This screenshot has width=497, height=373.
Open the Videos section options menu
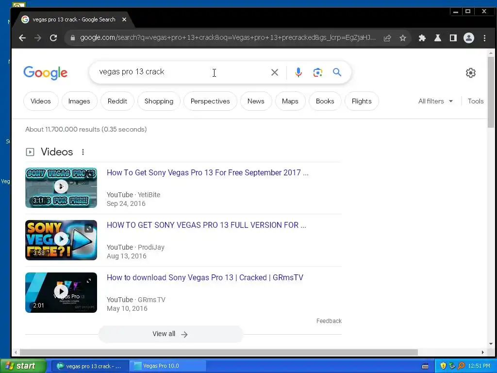pyautogui.click(x=83, y=152)
